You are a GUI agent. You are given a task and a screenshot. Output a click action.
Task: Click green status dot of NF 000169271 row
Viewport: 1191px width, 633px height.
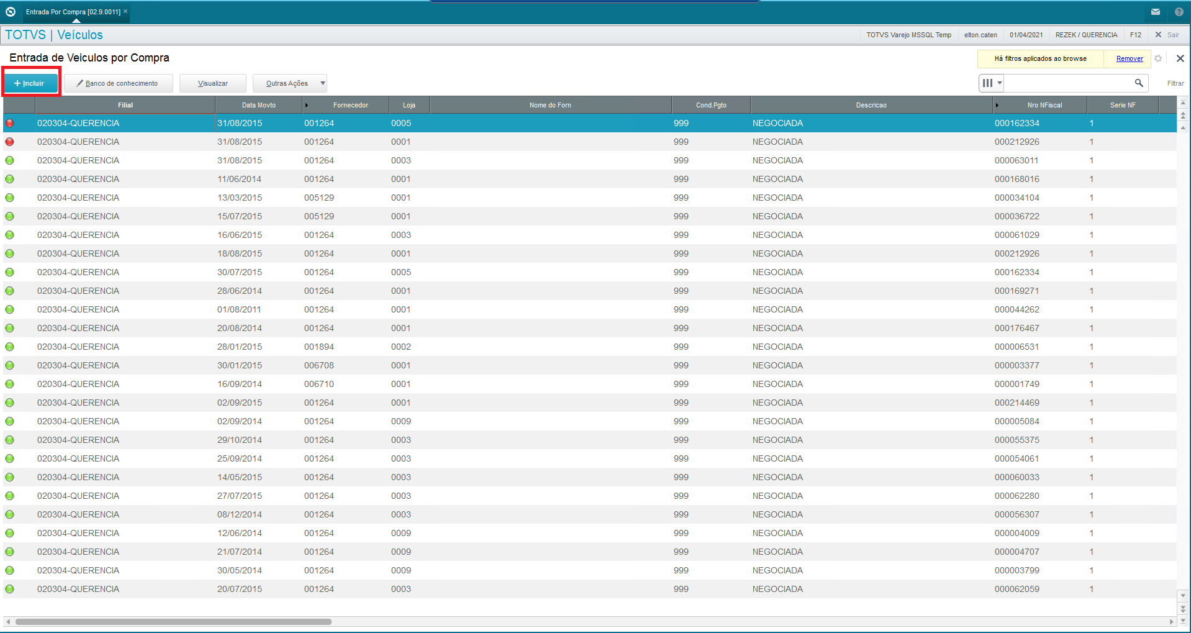[x=9, y=291]
